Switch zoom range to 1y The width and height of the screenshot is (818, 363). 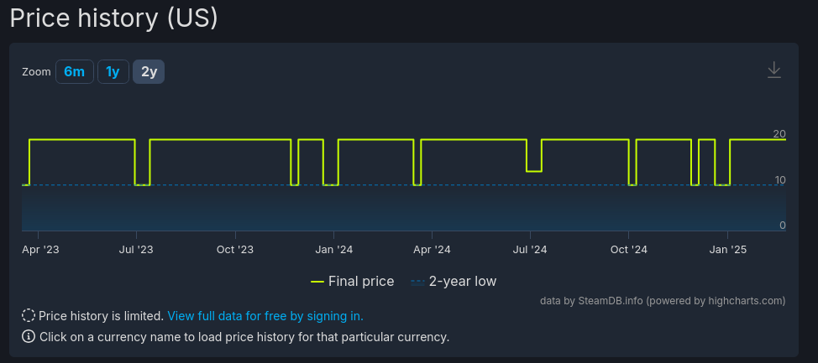click(x=113, y=72)
